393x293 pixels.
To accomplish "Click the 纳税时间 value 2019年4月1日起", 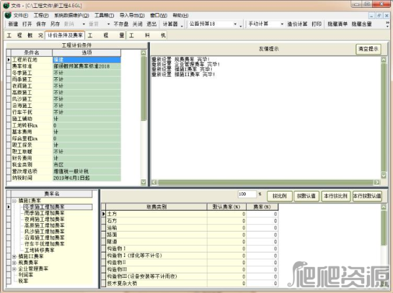I will click(x=86, y=178).
